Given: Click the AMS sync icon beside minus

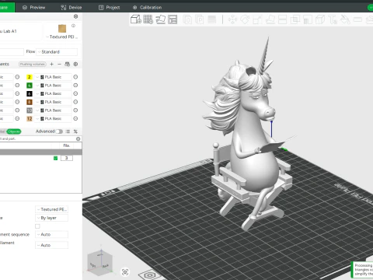Looking at the screenshot, I should tap(67, 64).
